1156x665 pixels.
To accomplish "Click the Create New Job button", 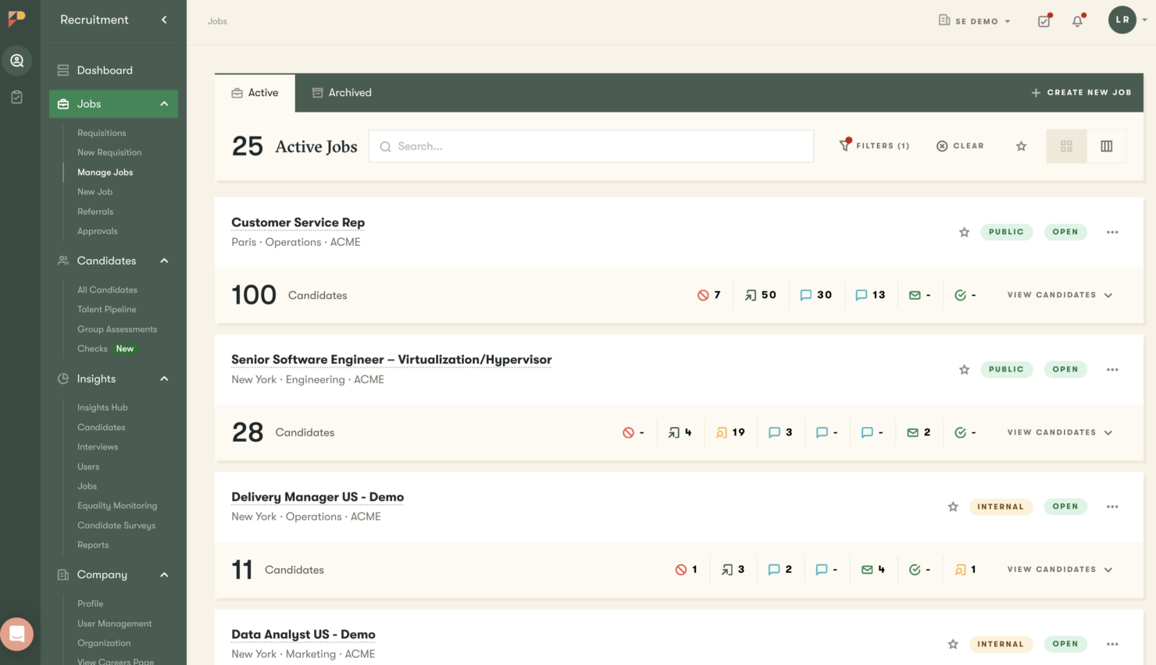I will (1081, 93).
